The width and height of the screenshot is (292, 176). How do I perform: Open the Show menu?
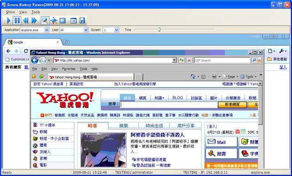(x=10, y=12)
